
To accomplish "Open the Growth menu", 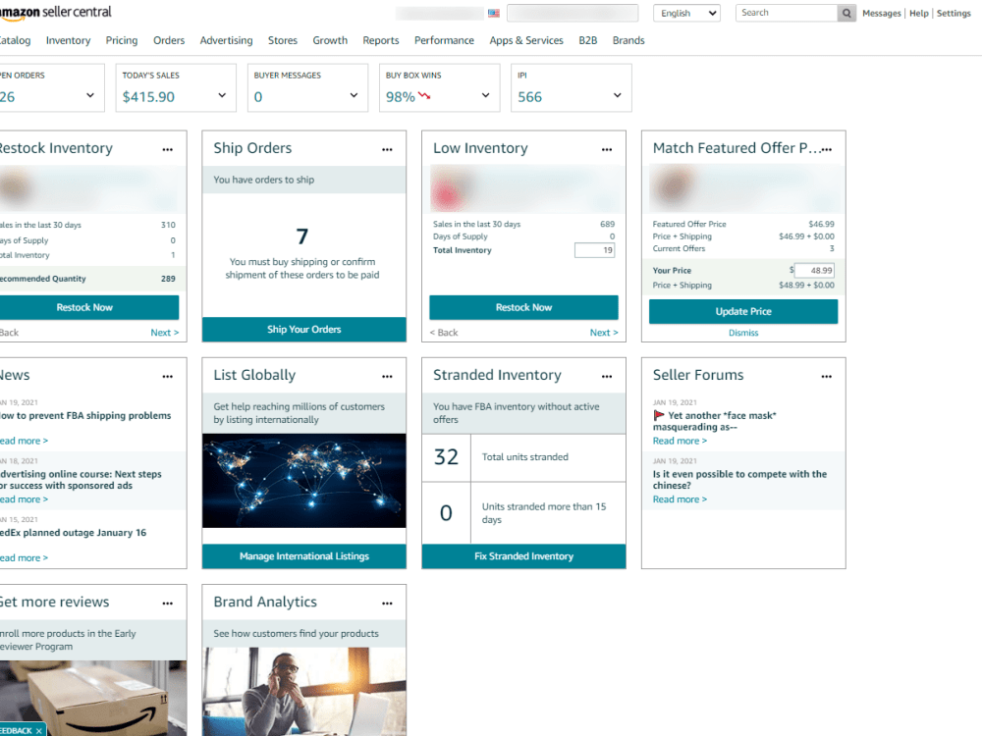I will 330,40.
